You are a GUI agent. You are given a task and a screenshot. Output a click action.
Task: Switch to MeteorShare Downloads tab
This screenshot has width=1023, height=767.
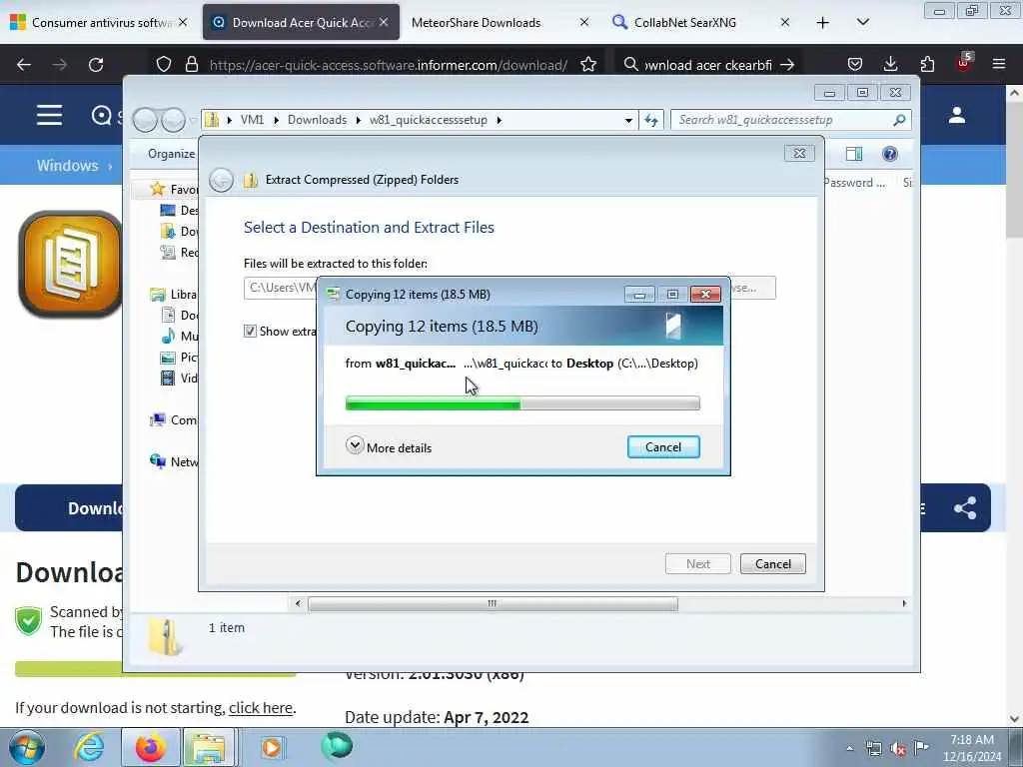496,23
